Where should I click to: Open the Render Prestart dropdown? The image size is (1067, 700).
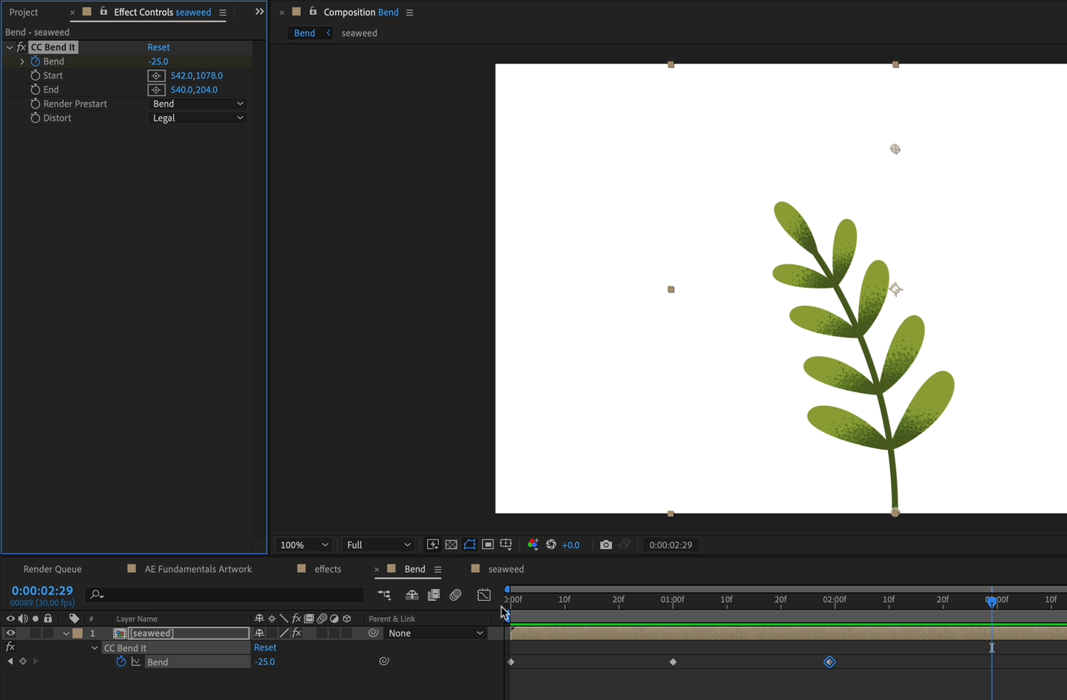pos(198,104)
